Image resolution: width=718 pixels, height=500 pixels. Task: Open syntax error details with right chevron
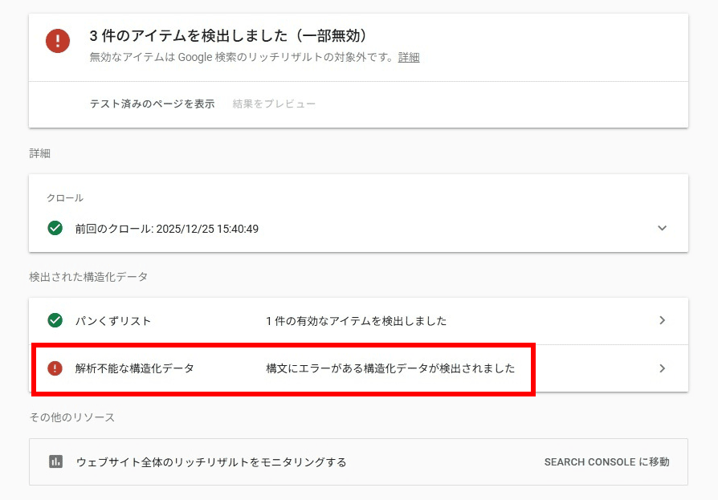point(662,369)
